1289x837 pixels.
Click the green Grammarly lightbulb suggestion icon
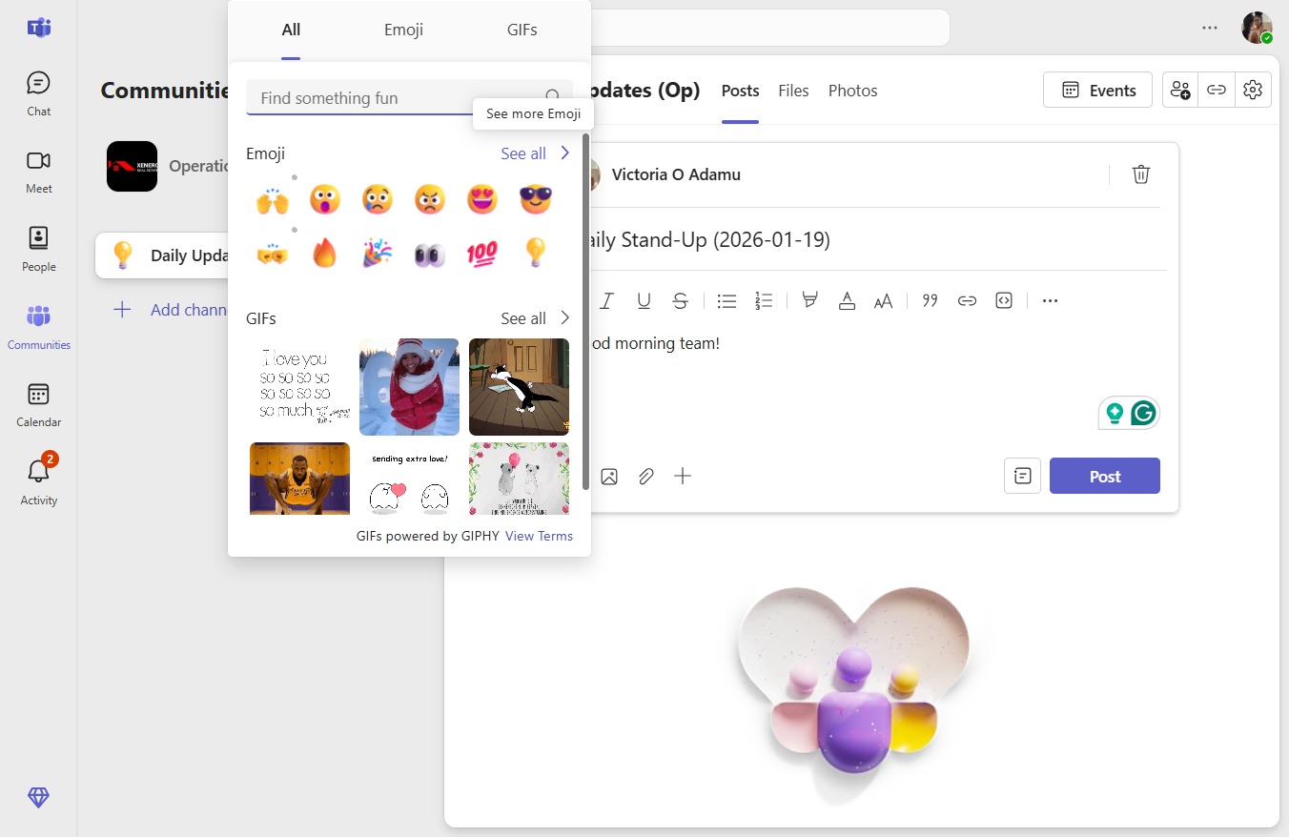click(x=1114, y=413)
